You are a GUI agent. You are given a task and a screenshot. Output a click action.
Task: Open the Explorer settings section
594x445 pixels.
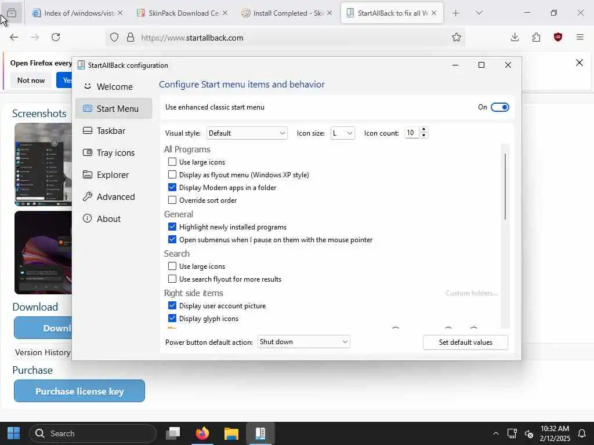(114, 174)
